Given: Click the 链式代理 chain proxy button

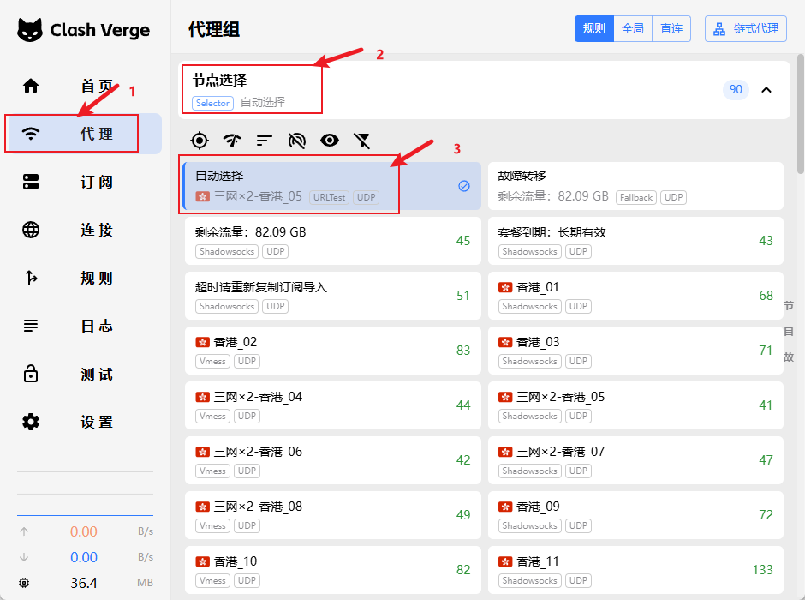Looking at the screenshot, I should tap(745, 28).
